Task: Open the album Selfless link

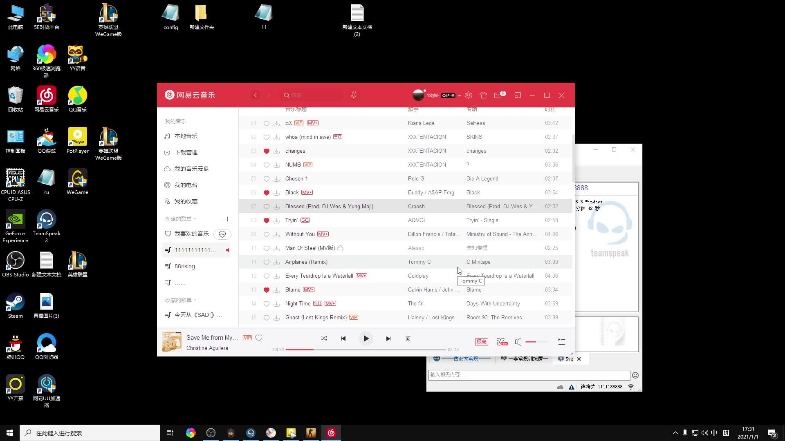Action: tap(475, 123)
